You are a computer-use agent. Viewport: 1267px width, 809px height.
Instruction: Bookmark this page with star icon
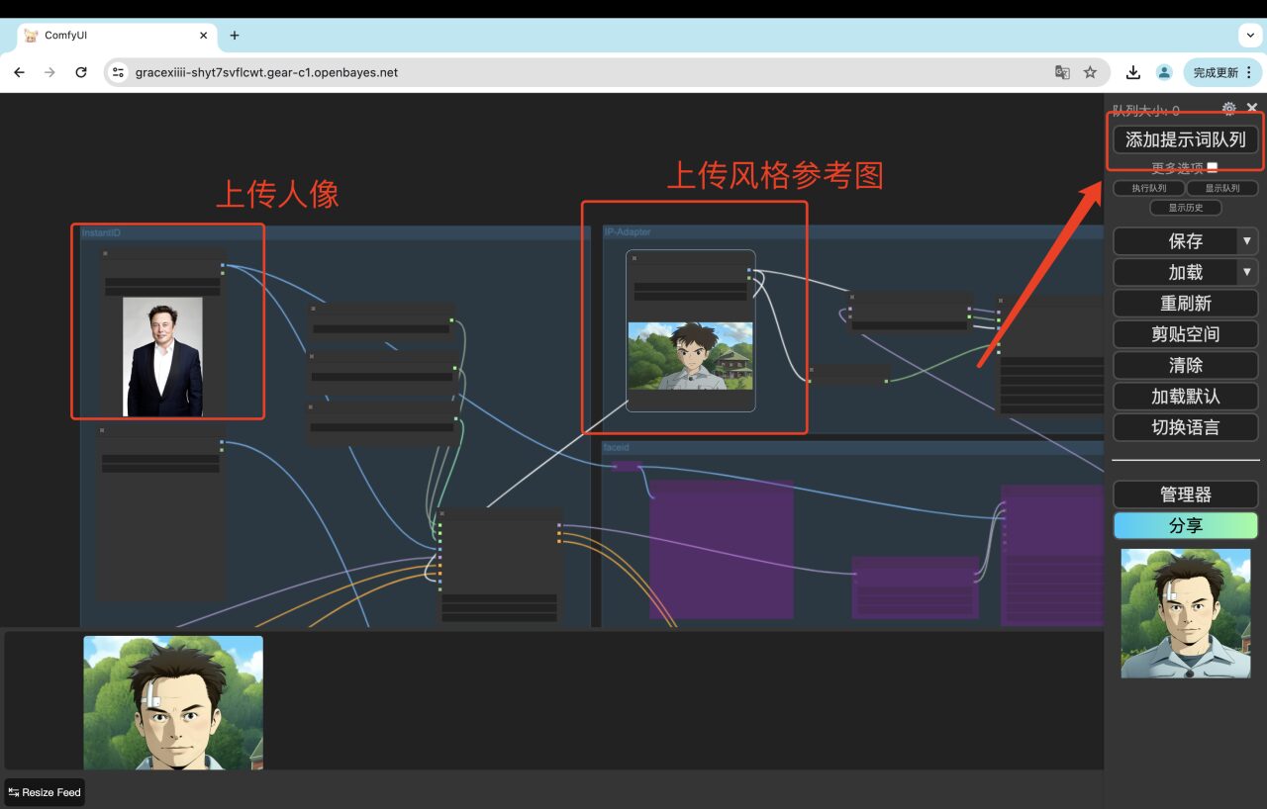pos(1090,72)
